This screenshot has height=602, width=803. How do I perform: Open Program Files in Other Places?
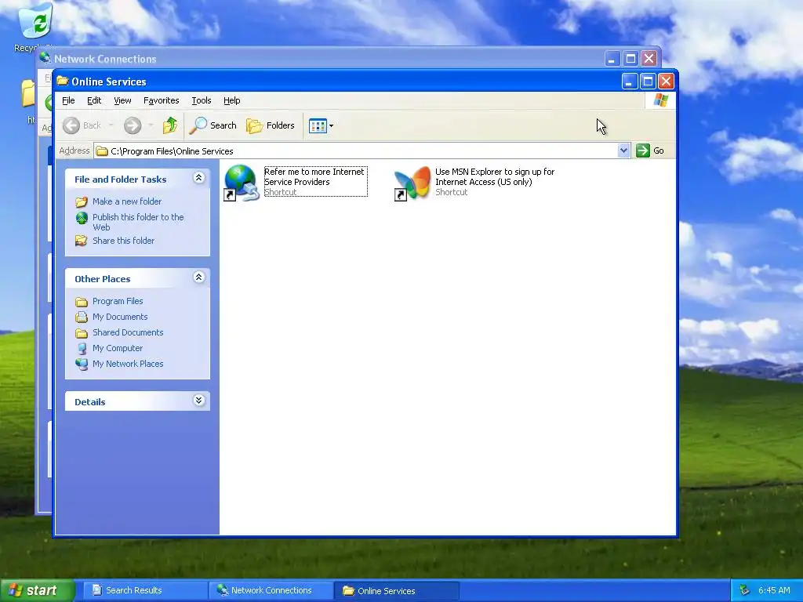pyautogui.click(x=118, y=301)
